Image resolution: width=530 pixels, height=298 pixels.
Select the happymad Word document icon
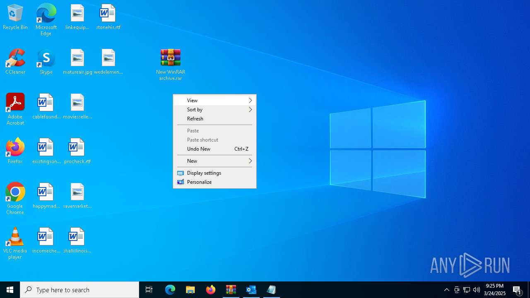click(46, 196)
